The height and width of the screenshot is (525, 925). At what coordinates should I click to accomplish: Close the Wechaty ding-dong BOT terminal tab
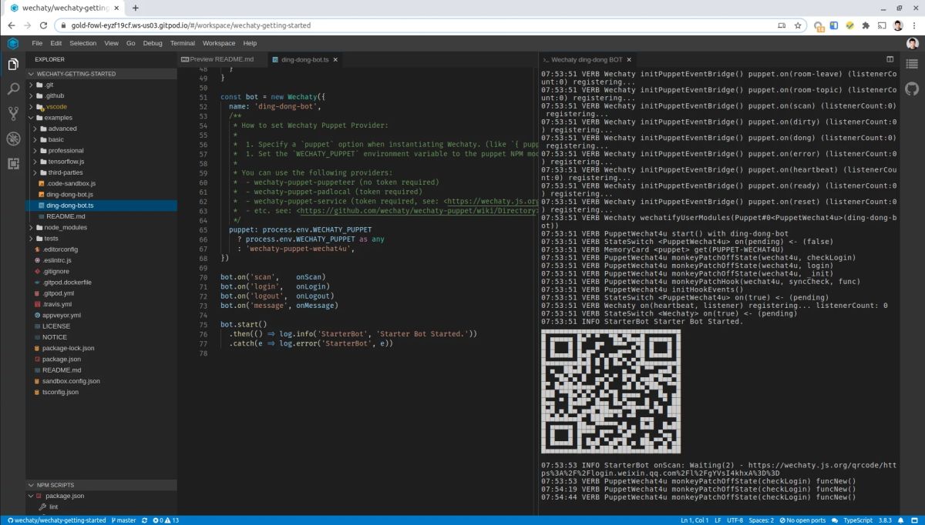click(x=629, y=59)
